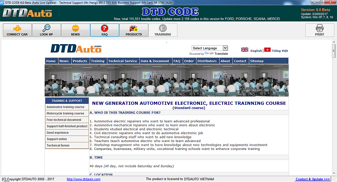Switch language to Tiếng Việt link
The height and width of the screenshot is (182, 337).
[x=280, y=51]
